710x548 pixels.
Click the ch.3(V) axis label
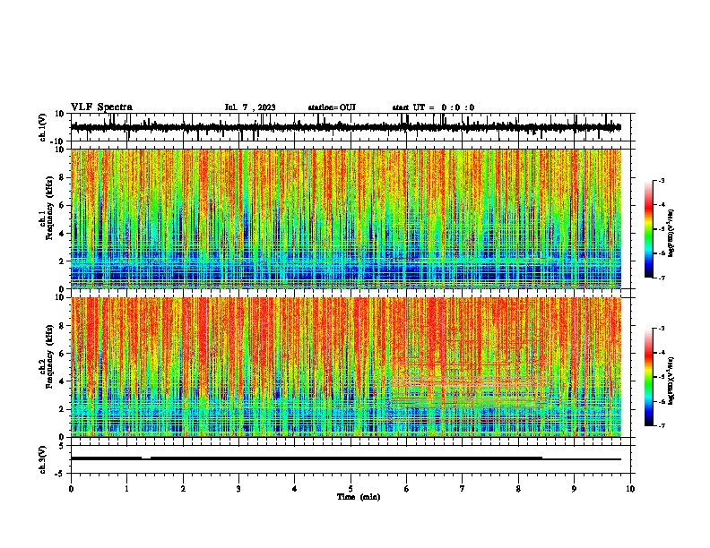pyautogui.click(x=43, y=459)
